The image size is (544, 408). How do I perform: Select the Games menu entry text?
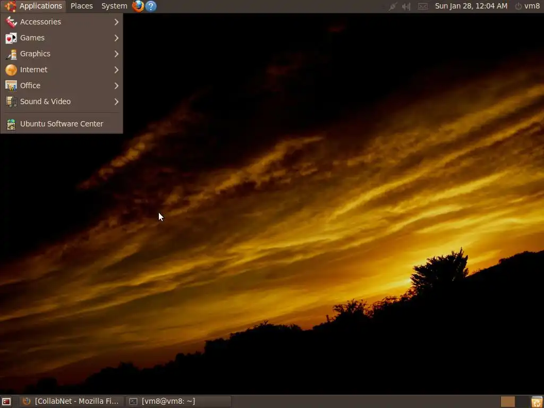32,38
